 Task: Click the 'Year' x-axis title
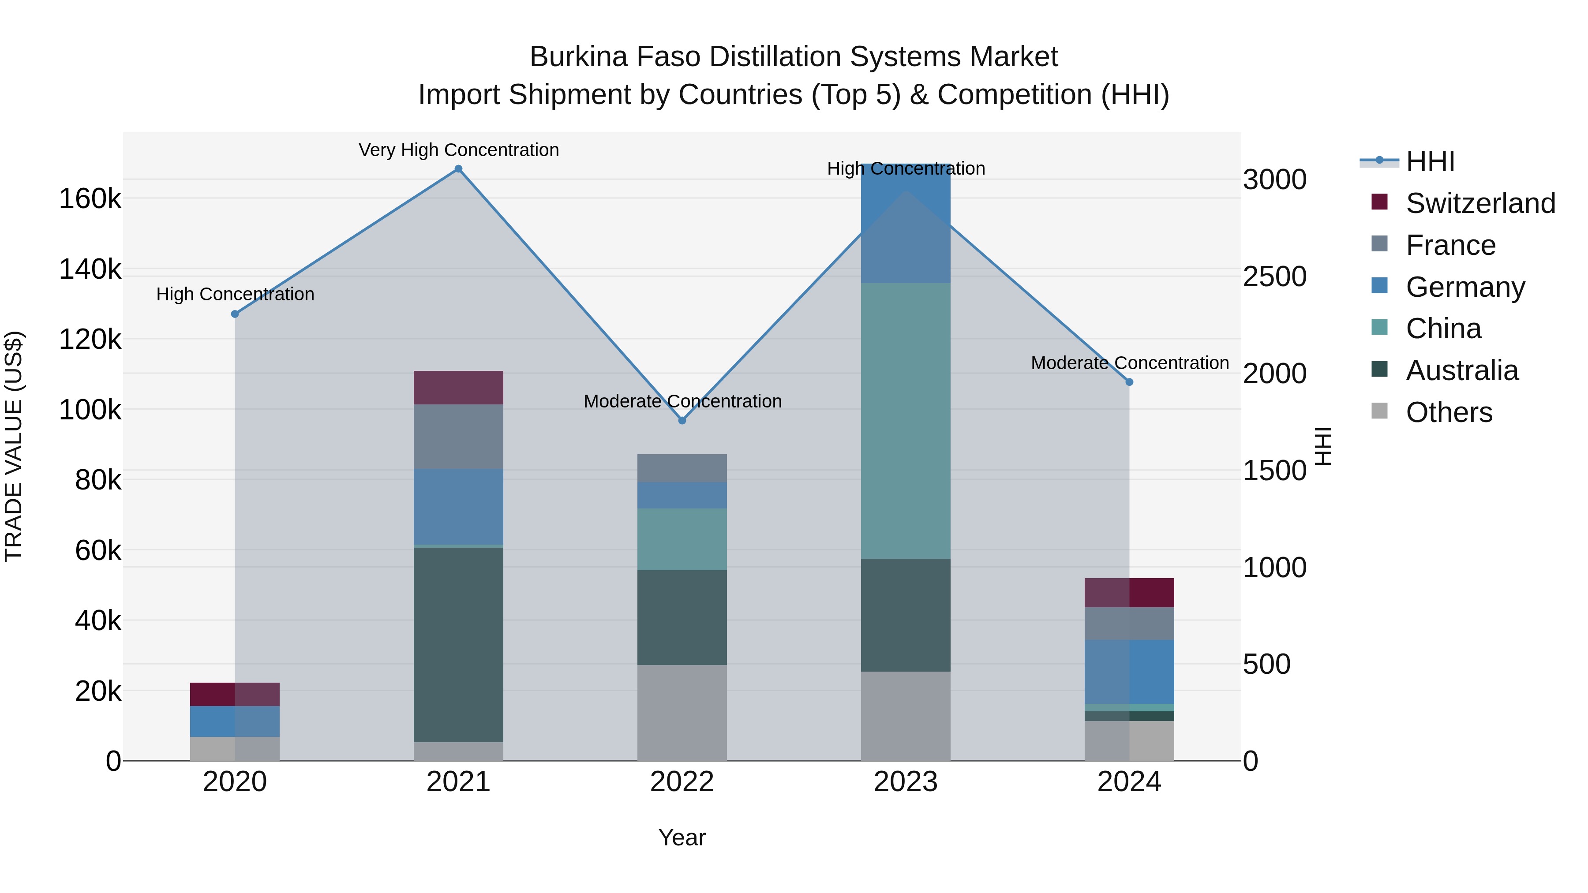[x=682, y=837]
